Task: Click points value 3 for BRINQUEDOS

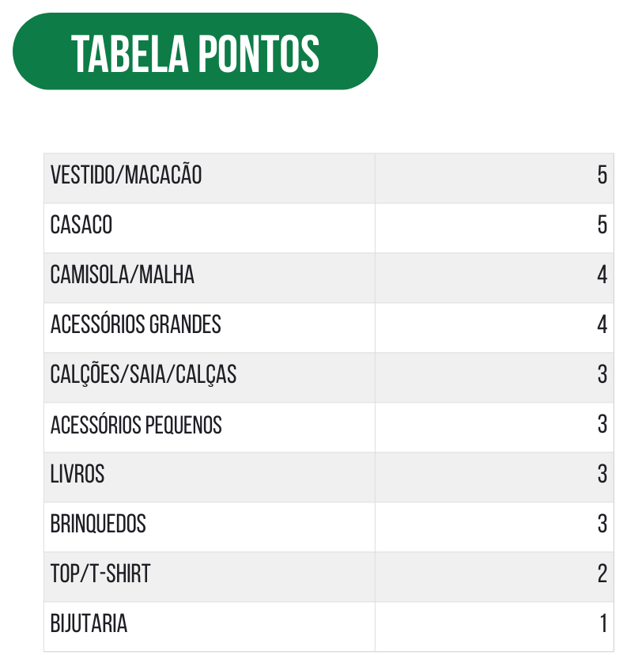Action: click(x=602, y=524)
